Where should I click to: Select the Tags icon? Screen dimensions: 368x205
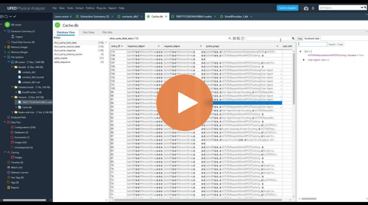(9, 182)
